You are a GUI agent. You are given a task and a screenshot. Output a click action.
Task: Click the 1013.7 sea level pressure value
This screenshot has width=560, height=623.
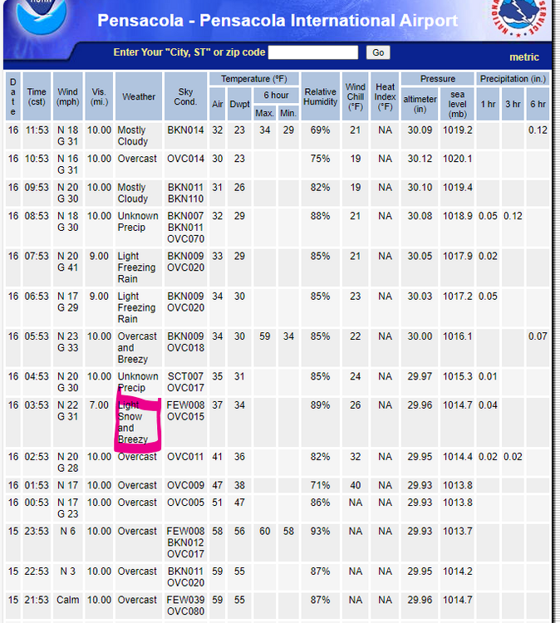click(x=458, y=532)
